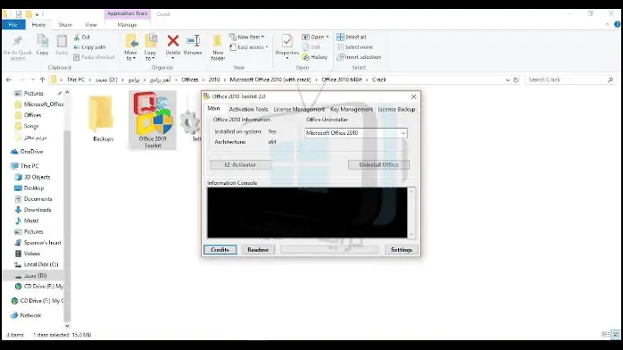Expand address bar history dropdown
The image size is (623, 350).
508,79
